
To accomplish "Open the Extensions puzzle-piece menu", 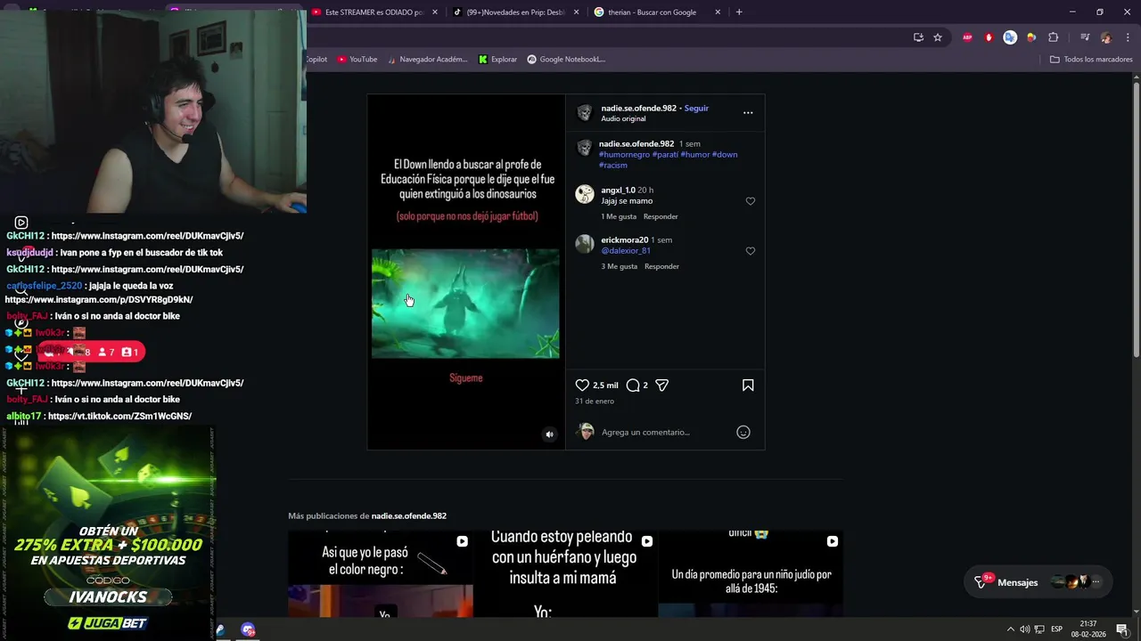I will point(1053,37).
